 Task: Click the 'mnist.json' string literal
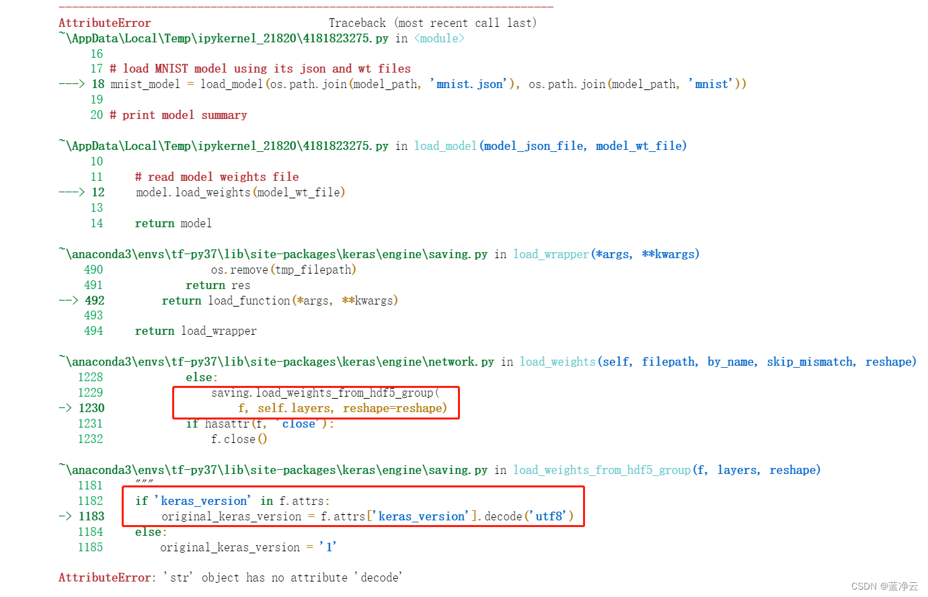[469, 84]
